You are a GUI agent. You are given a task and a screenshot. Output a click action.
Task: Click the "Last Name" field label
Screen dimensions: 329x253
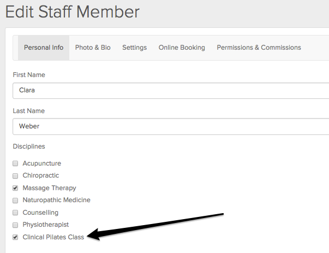click(x=28, y=111)
